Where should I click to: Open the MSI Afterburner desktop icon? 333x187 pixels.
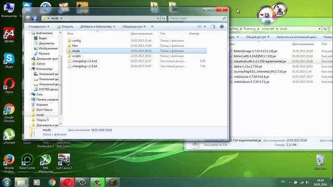(46, 163)
